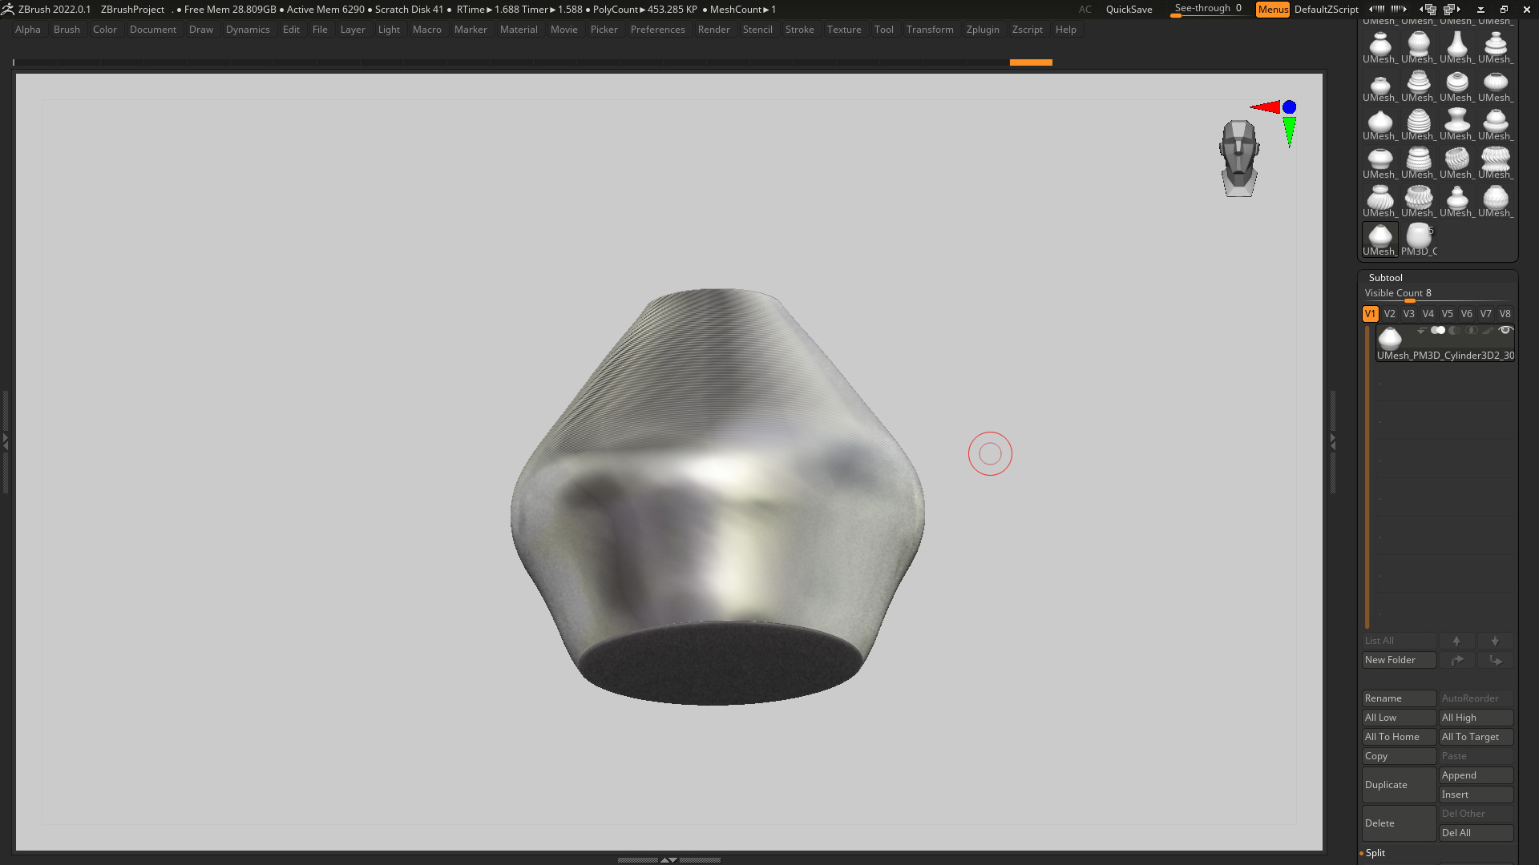
Task: Activate visibility set V7
Action: tap(1485, 314)
